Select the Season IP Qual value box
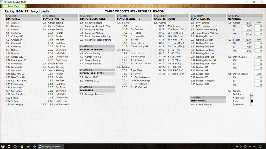This screenshot has height=149, width=266. point(248,47)
